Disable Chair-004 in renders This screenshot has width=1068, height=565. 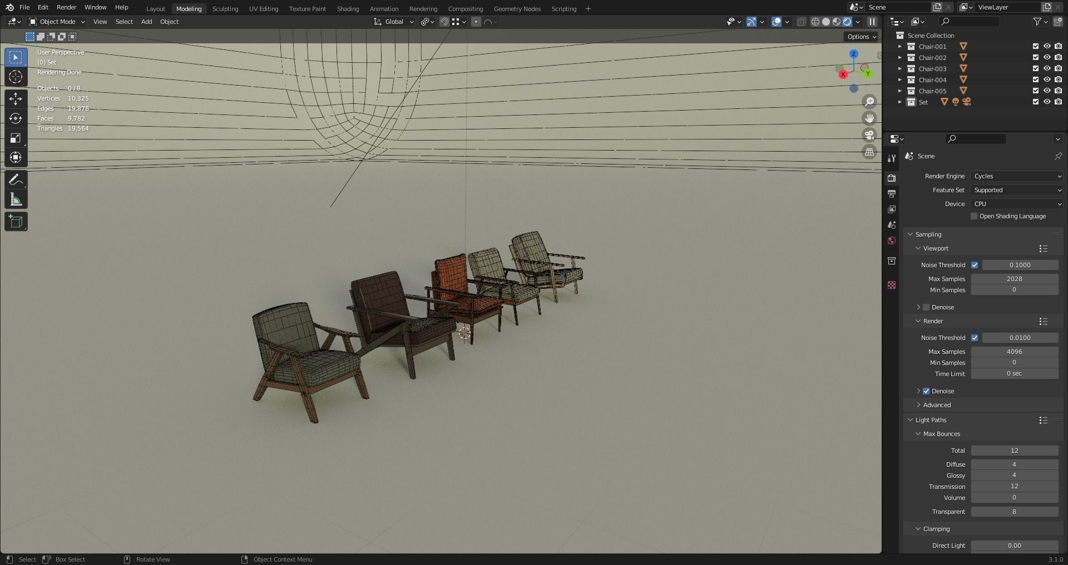[1058, 80]
